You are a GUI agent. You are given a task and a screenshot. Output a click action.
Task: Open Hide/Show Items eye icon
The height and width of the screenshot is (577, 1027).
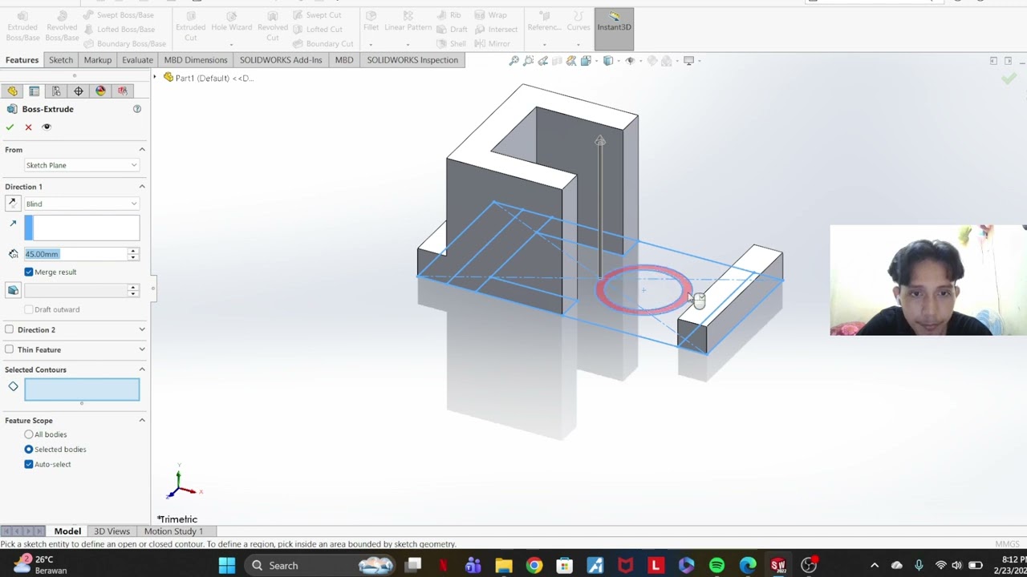pos(630,61)
